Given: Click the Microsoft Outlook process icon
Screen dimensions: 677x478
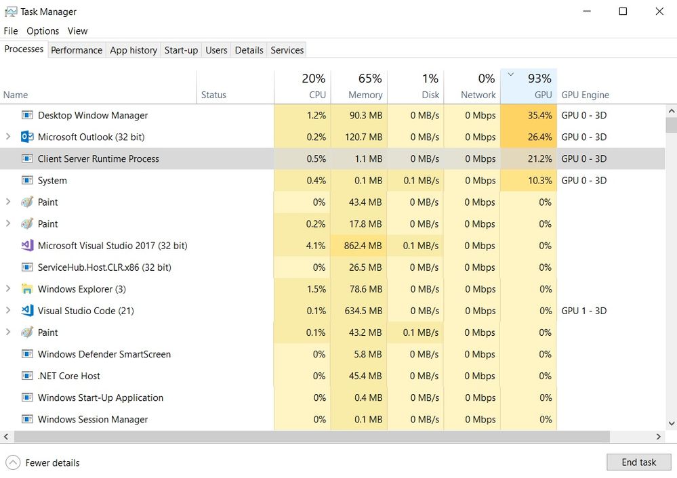Looking at the screenshot, I should point(27,137).
